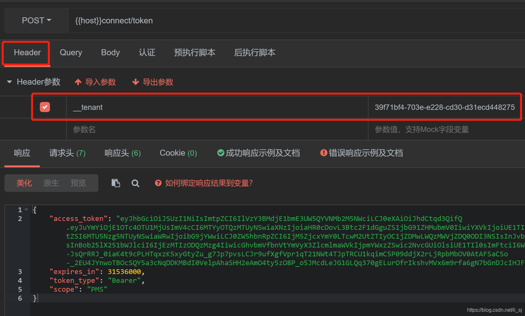Click the import parameters upload icon
525x316 pixels.
(78, 82)
